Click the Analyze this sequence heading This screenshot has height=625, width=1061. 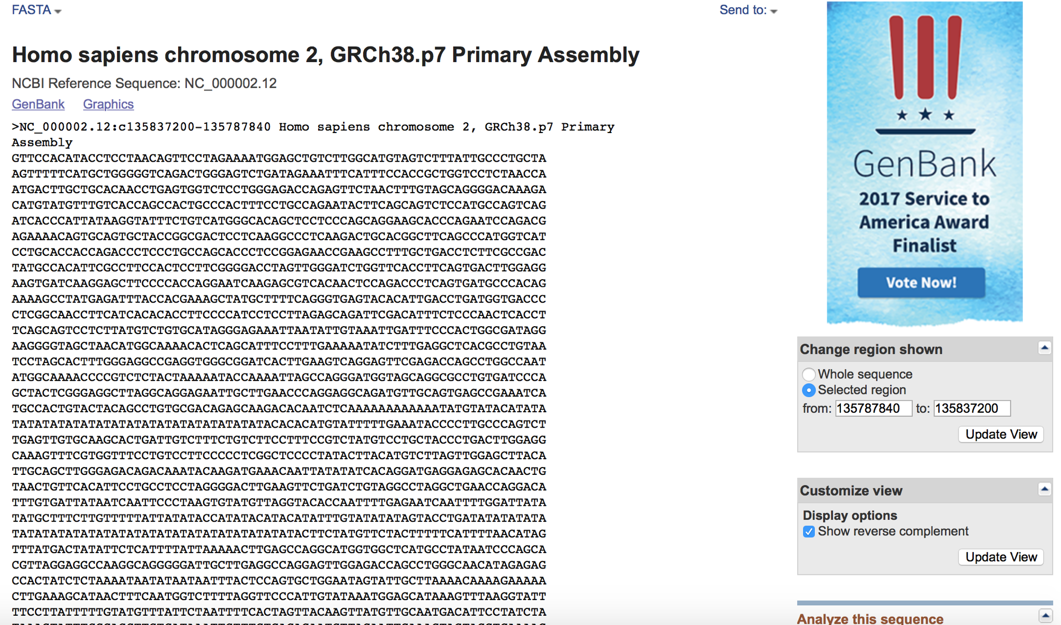(870, 619)
